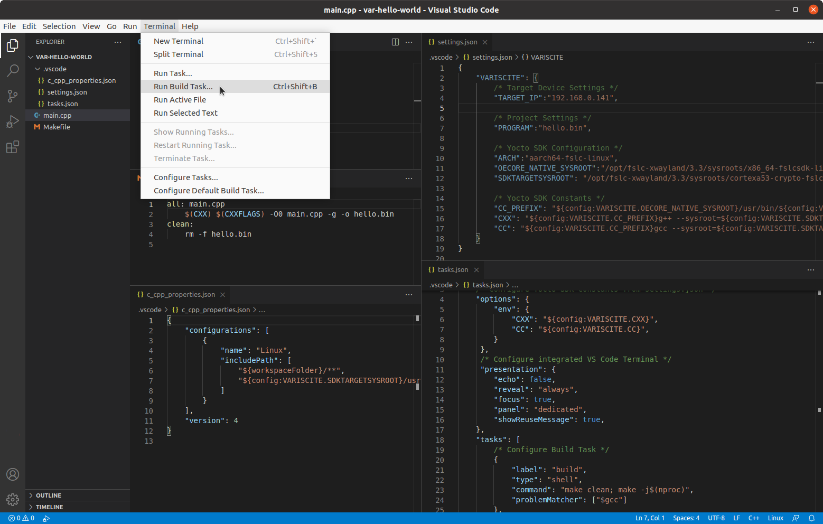823x524 pixels.
Task: Select Run Build Task... menu entry
Action: 235,87
